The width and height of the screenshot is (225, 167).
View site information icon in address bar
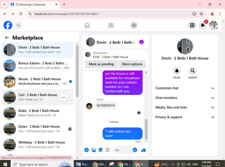coord(30,14)
